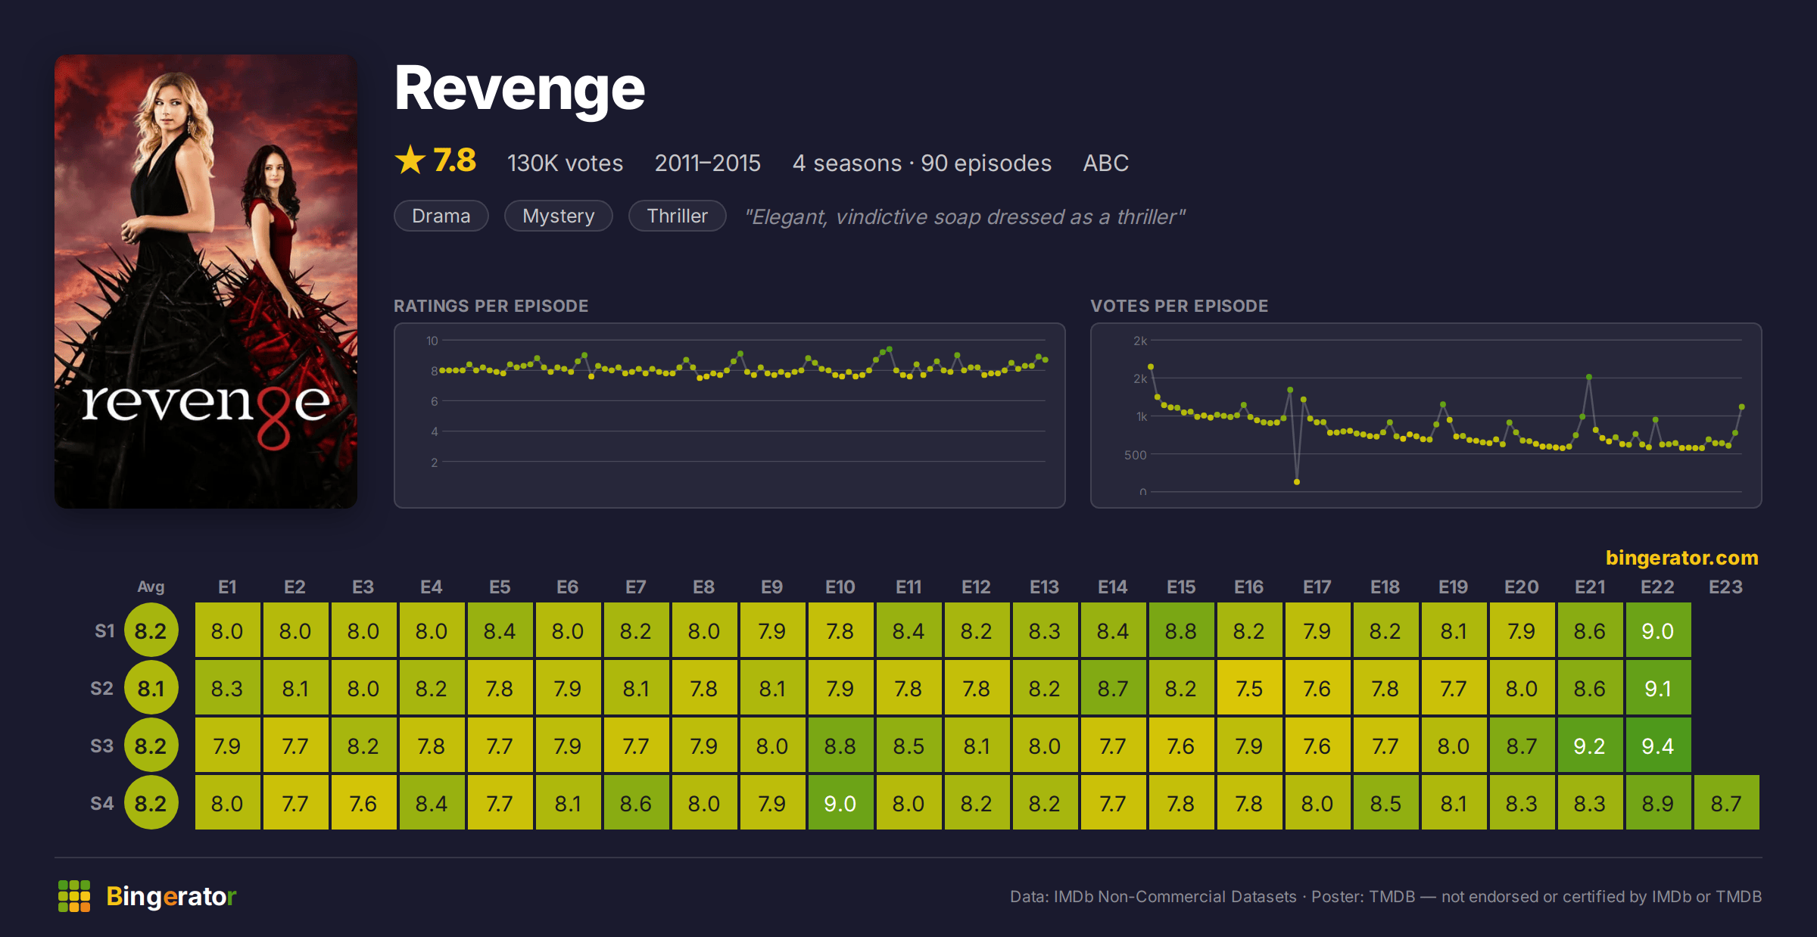Select the Mystery genre tag

tap(559, 216)
